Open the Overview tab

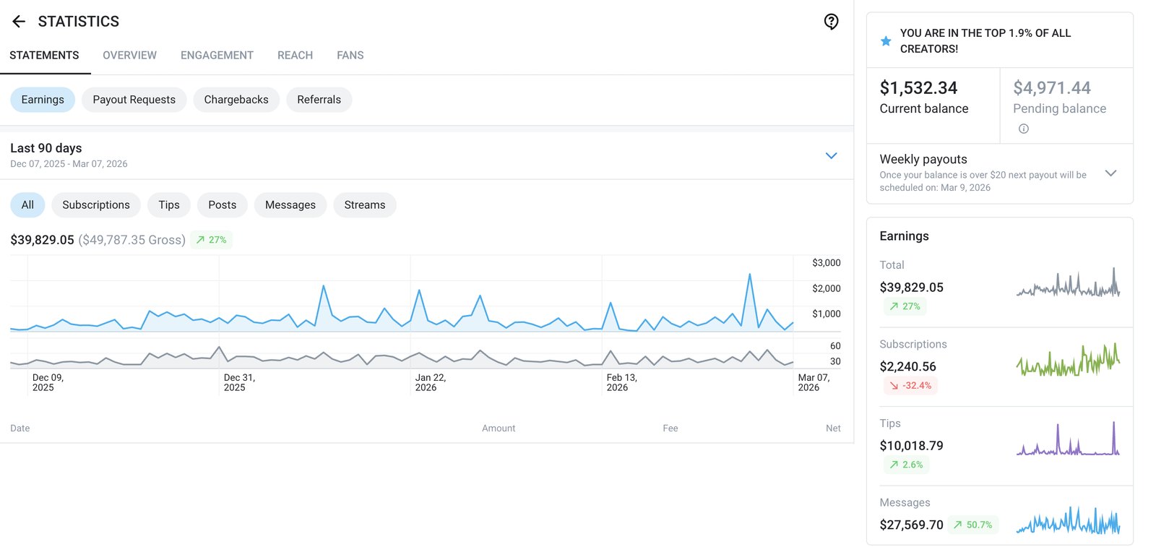coord(129,56)
